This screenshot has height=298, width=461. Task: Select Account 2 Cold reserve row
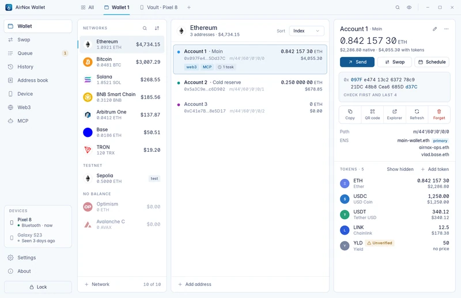tap(250, 86)
